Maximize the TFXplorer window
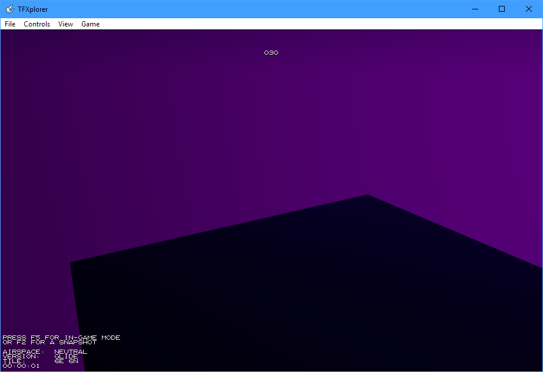 tap(502, 9)
